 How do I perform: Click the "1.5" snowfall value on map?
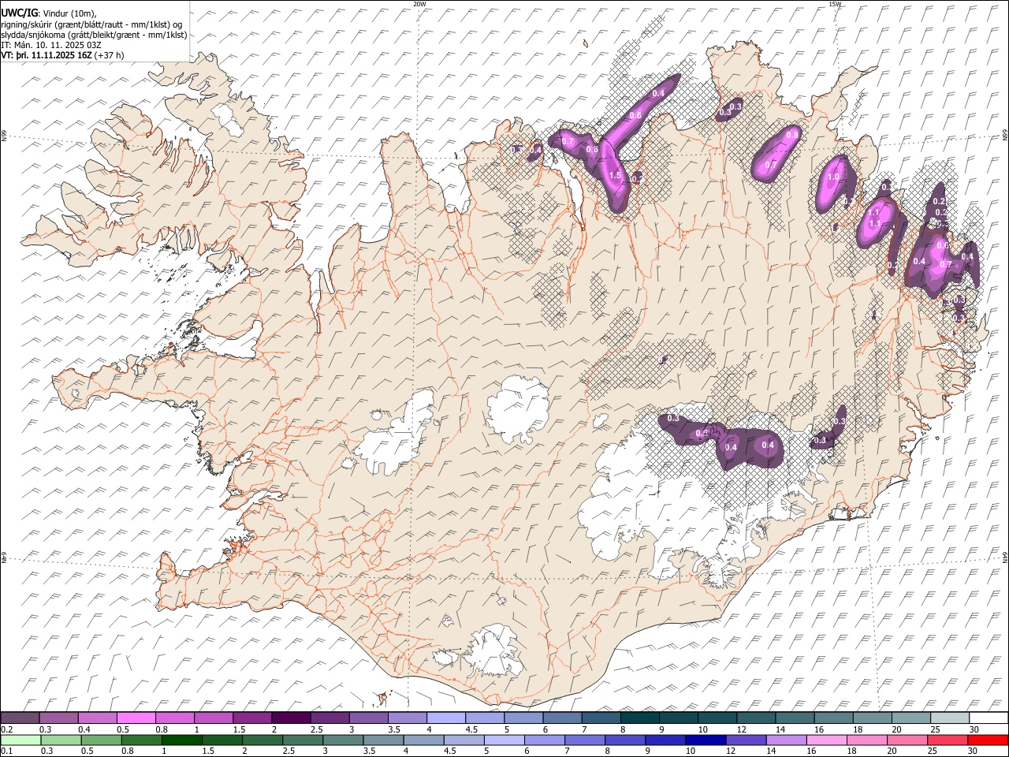tap(616, 175)
